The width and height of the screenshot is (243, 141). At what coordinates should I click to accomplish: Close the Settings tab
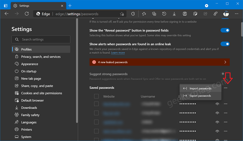[x=62, y=6]
